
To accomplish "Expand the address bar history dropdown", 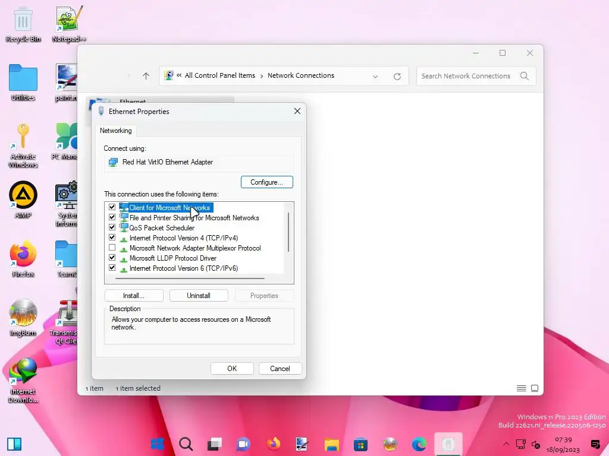I will tap(375, 77).
